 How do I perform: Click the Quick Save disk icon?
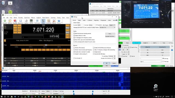coord(21,21)
